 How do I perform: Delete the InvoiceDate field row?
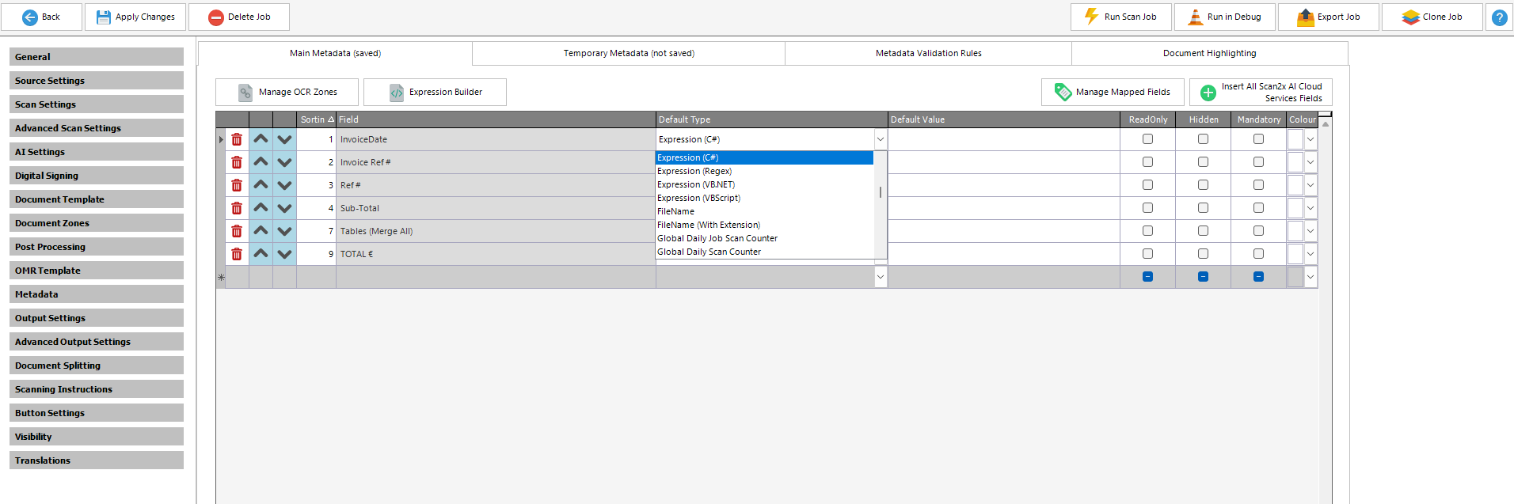(237, 139)
